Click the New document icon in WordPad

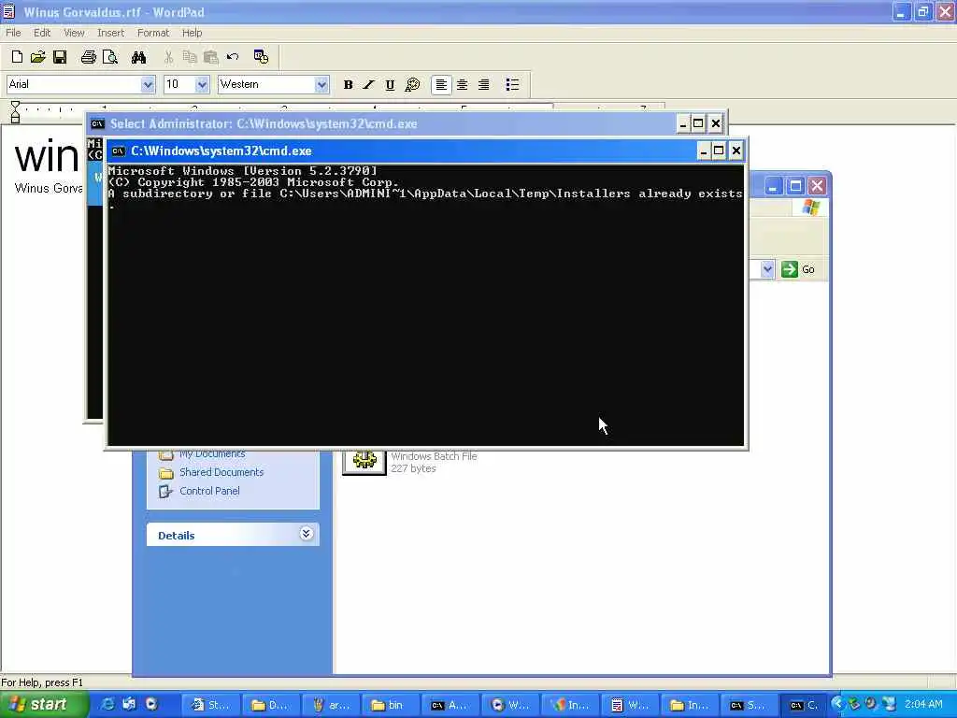(x=17, y=57)
